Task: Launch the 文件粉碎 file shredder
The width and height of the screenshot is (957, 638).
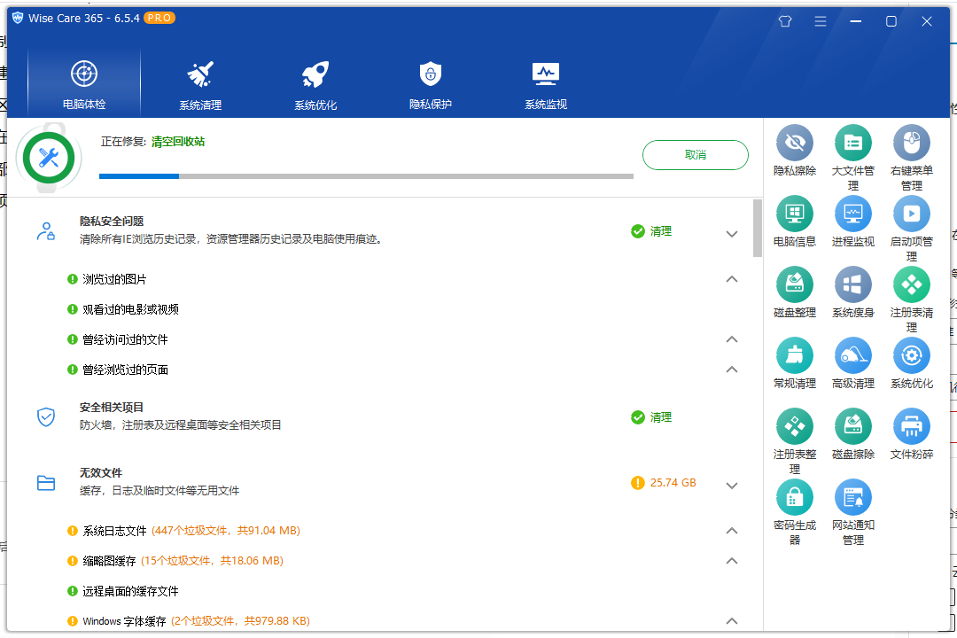Action: pos(911,434)
